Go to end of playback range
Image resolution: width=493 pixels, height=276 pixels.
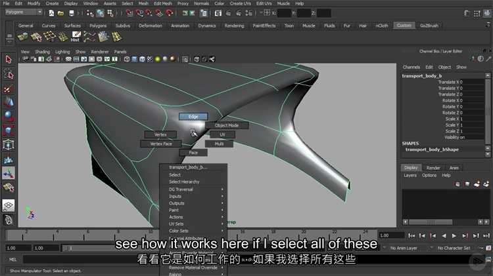pyautogui.click(x=486, y=235)
